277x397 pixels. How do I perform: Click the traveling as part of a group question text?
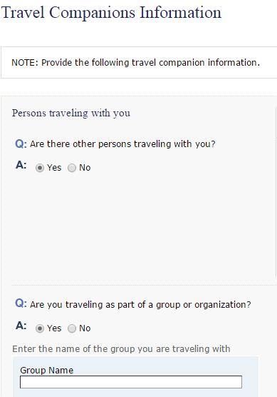point(140,305)
